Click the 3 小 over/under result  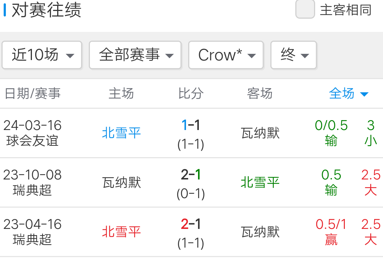point(371,133)
